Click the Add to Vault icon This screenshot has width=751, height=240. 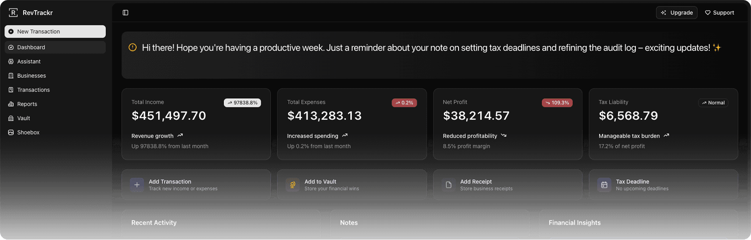[292, 185]
